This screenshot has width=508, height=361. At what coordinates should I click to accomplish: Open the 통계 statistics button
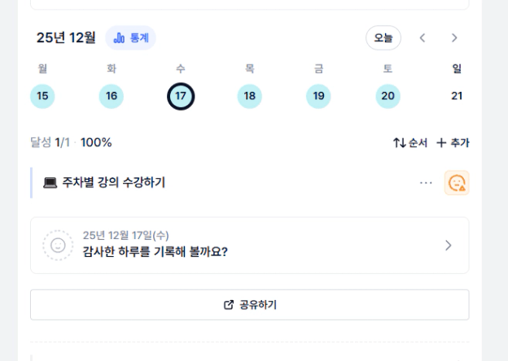coord(130,37)
